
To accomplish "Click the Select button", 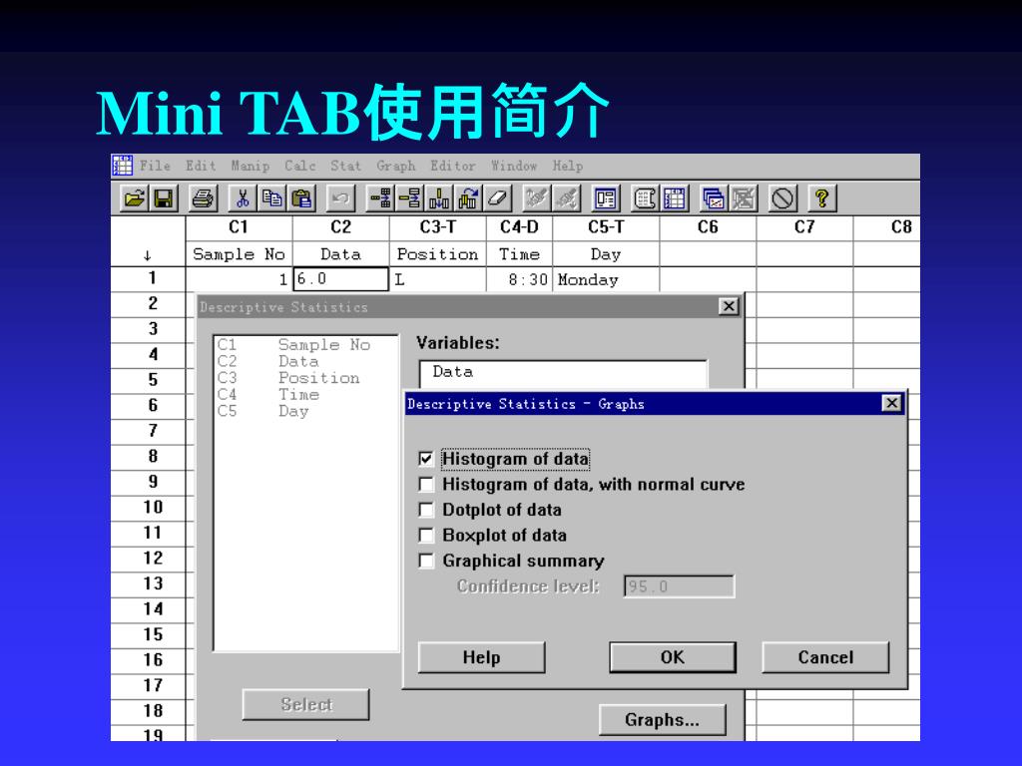I will [305, 704].
